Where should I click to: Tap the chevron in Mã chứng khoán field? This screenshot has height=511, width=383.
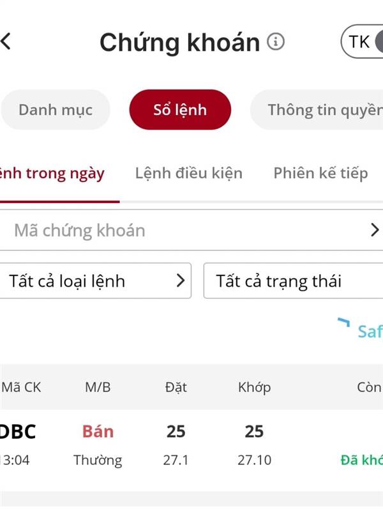[x=375, y=230]
